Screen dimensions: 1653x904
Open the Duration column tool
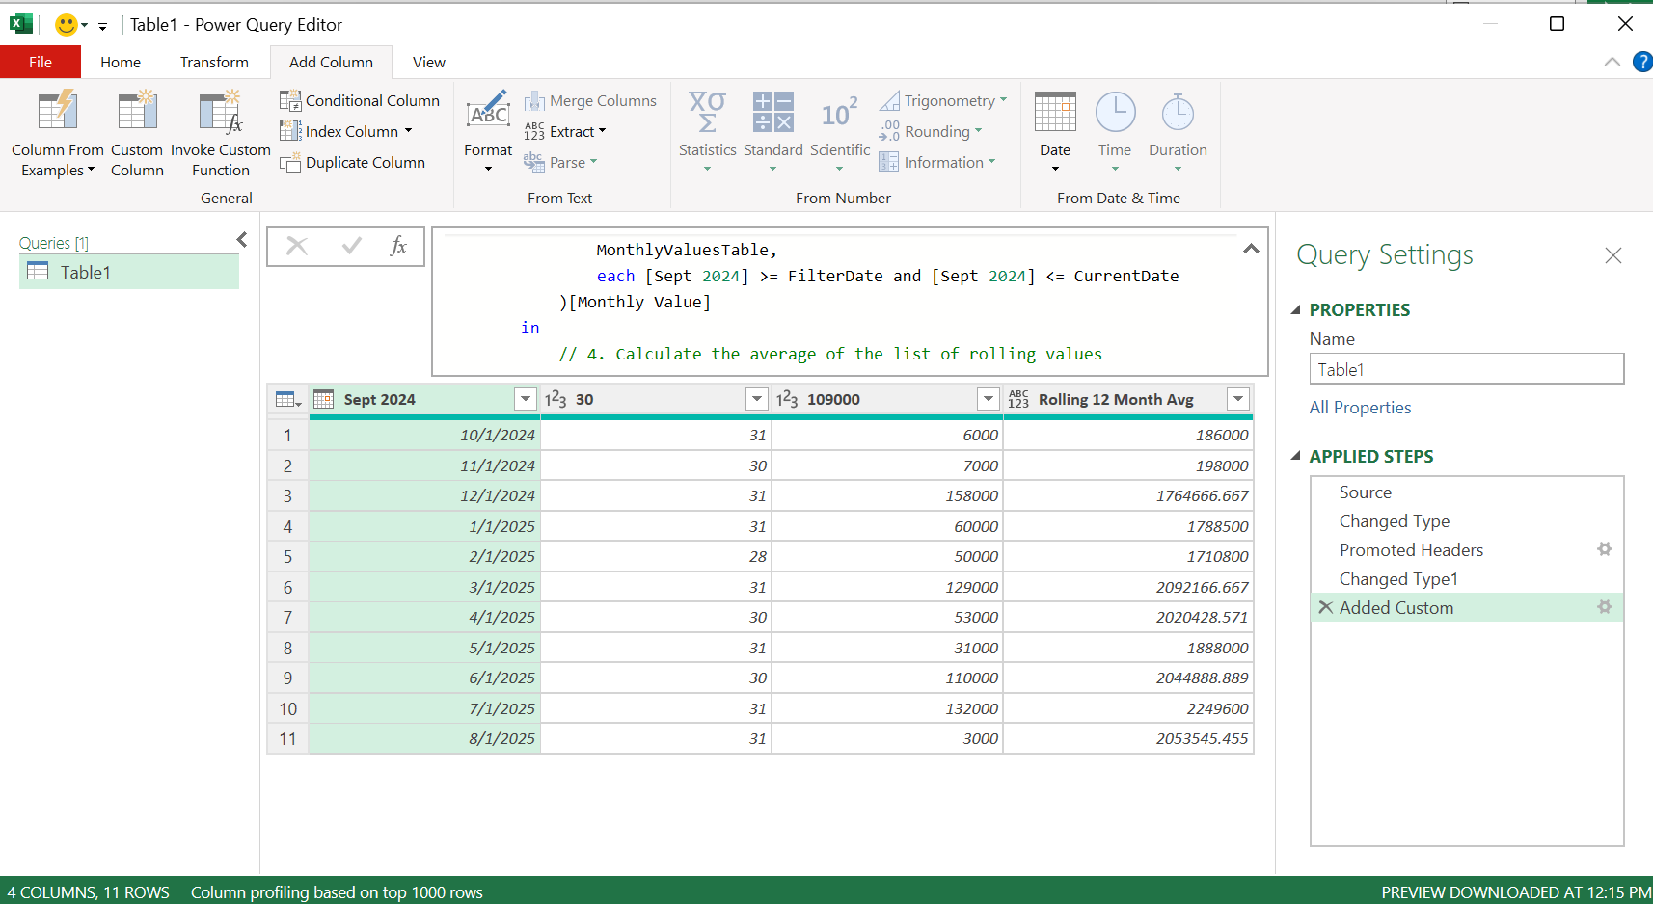tap(1178, 132)
